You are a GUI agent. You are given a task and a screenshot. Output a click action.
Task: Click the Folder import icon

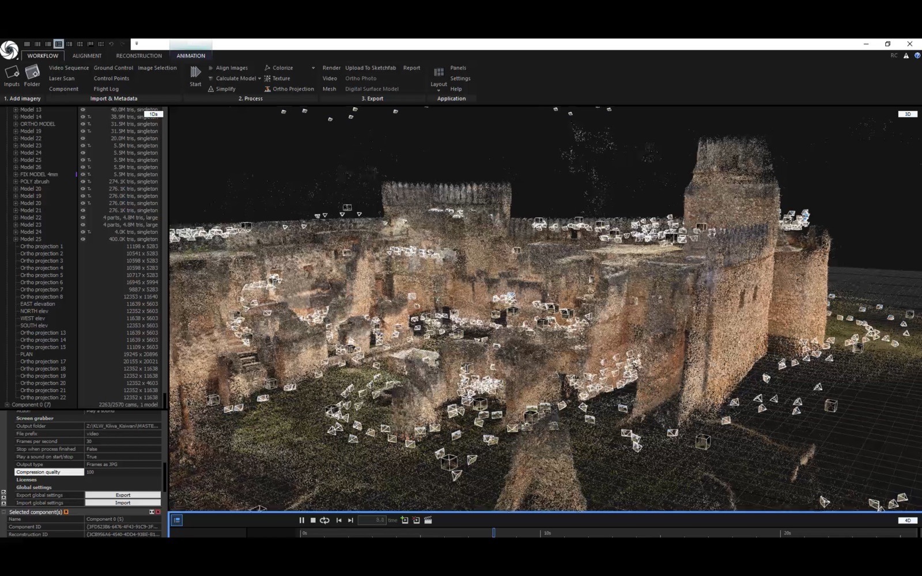point(32,73)
